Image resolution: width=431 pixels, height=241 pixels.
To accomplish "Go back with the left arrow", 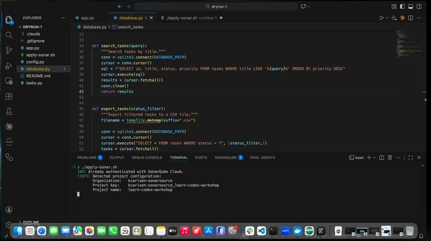I will point(120,6).
